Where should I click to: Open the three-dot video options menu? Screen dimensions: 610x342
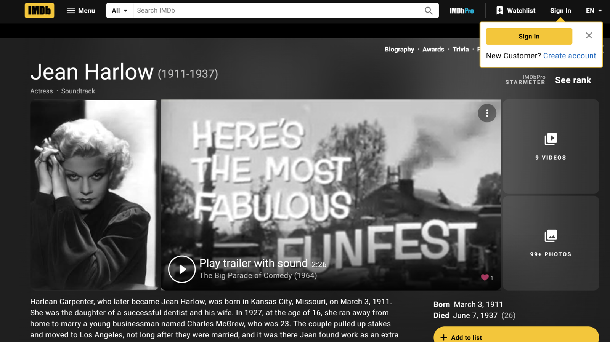(487, 113)
